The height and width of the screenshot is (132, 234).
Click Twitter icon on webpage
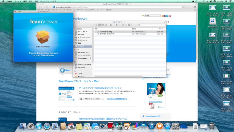pyautogui.click(x=167, y=16)
